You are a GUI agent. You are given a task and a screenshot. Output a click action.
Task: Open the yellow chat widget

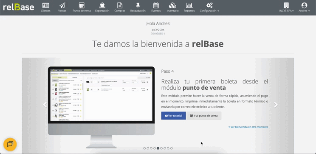[x=10, y=144]
